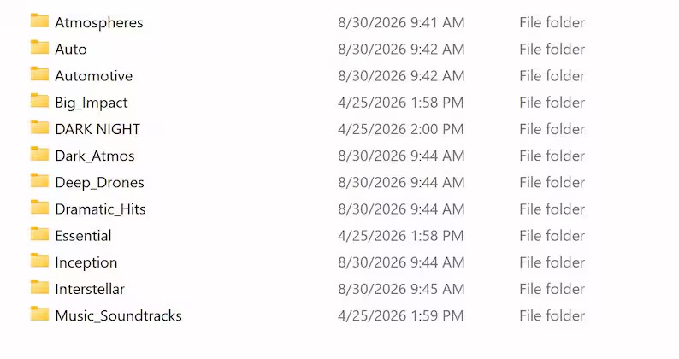Click the Inception folder icon
The image size is (679, 359).
coord(39,261)
